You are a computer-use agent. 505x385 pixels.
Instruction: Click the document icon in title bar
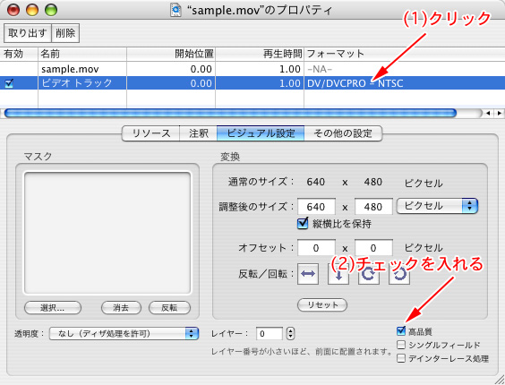pyautogui.click(x=175, y=10)
